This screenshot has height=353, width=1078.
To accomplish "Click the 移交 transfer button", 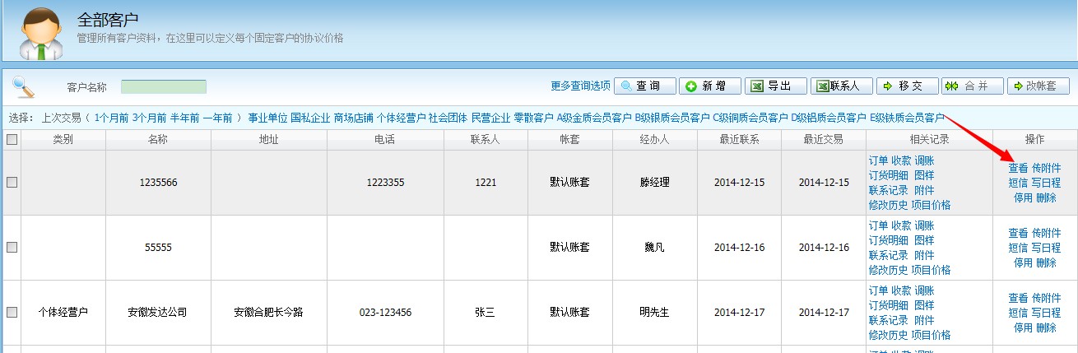I will [907, 86].
